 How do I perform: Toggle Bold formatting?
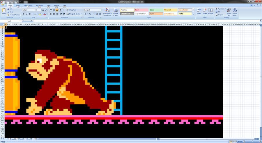pos(24,14)
